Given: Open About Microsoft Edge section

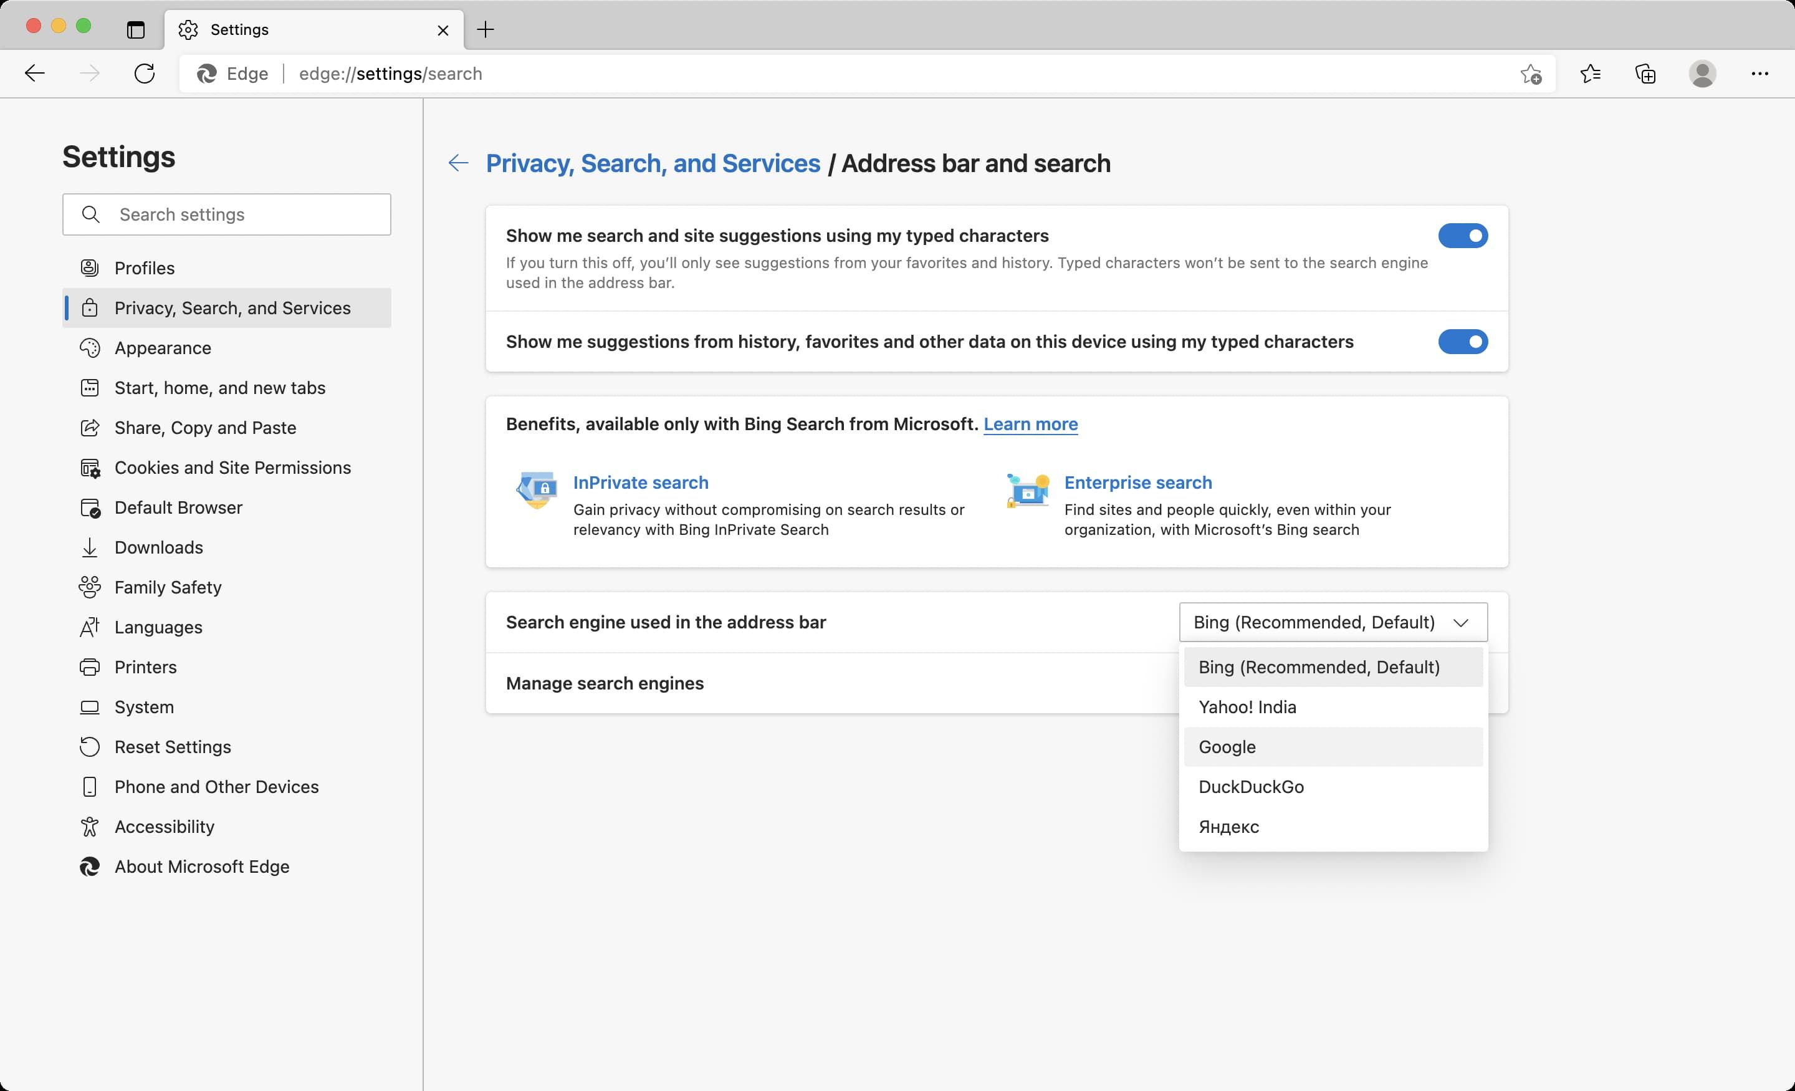Looking at the screenshot, I should [x=227, y=867].
